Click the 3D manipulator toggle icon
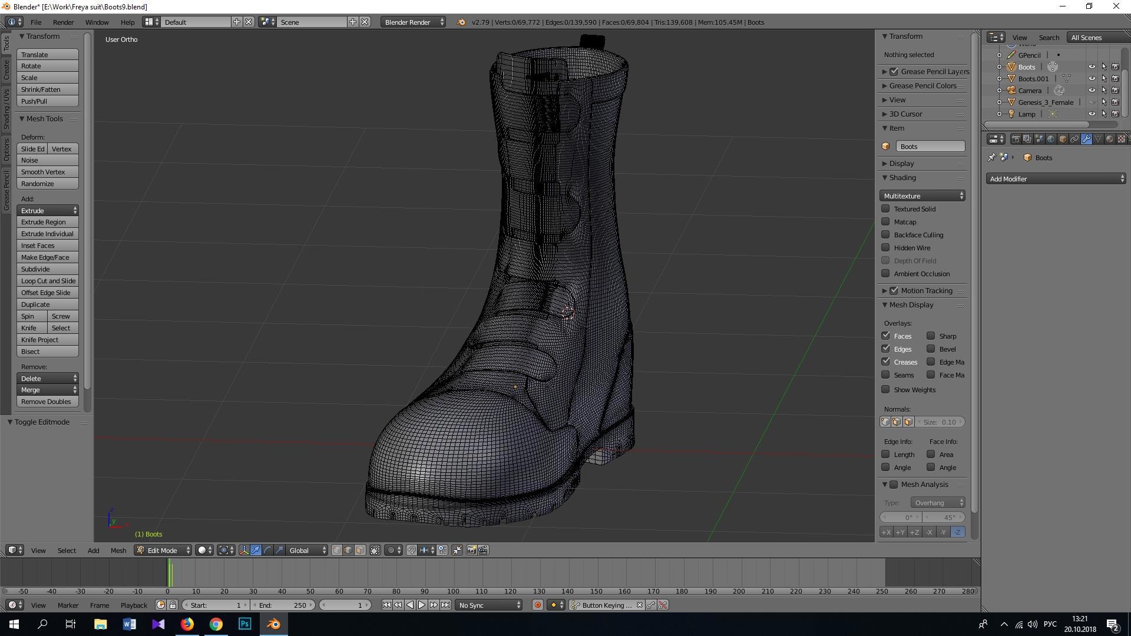This screenshot has height=636, width=1131. pos(244,550)
